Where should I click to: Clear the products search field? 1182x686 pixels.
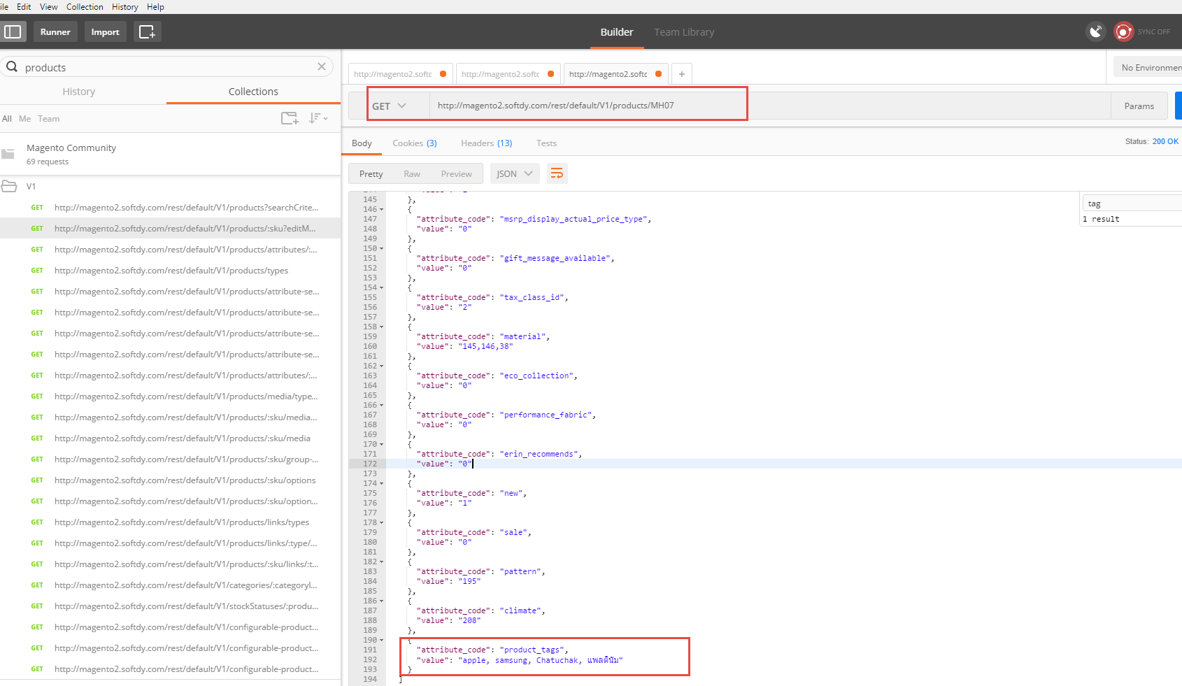point(322,66)
